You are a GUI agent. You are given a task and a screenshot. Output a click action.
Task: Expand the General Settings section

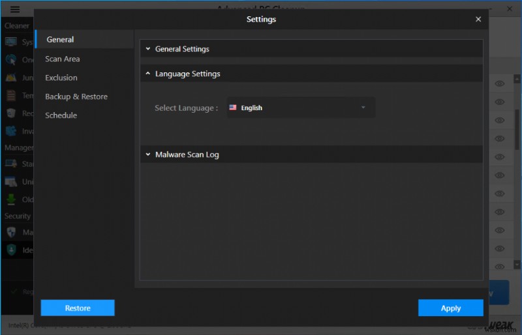(x=311, y=49)
